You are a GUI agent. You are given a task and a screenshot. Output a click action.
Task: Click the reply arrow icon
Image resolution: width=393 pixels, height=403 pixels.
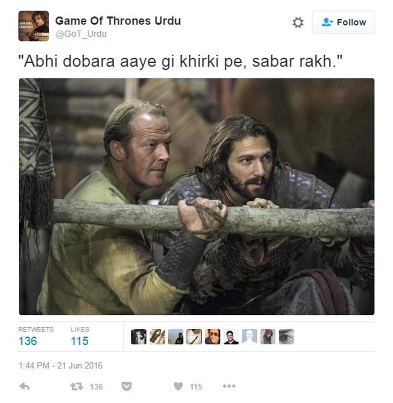pyautogui.click(x=24, y=386)
